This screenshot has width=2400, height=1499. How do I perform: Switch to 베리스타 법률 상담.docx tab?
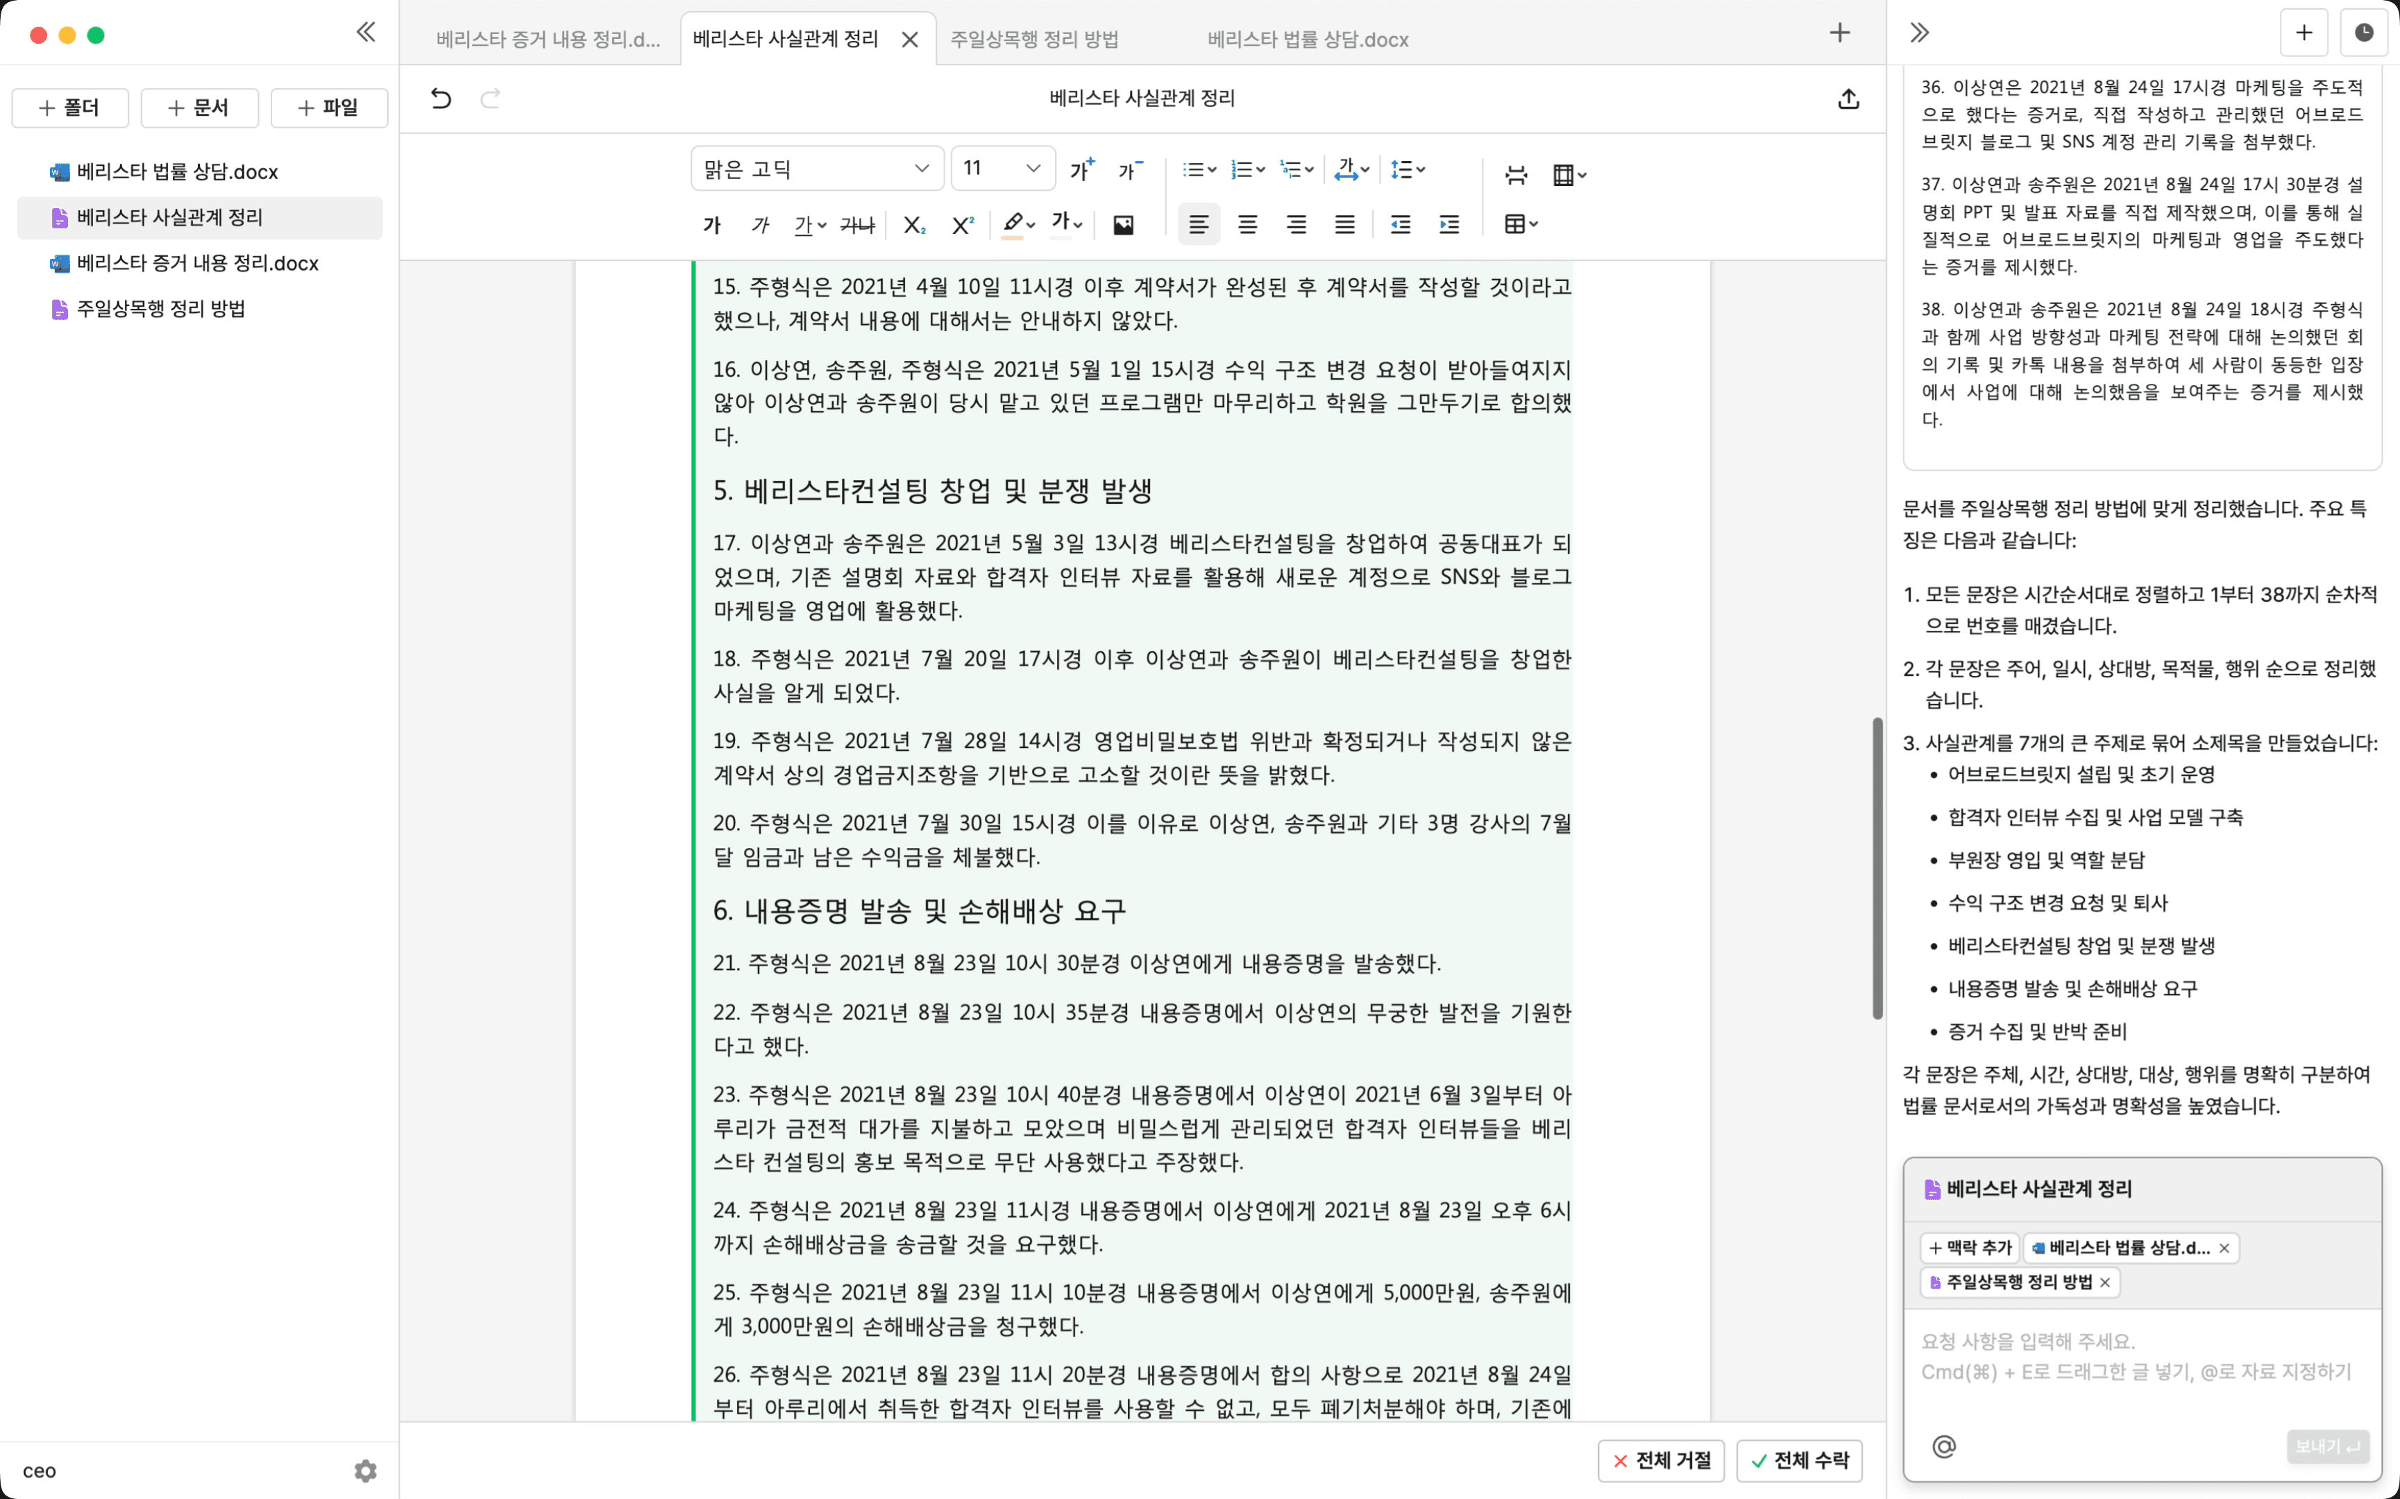(1308, 39)
